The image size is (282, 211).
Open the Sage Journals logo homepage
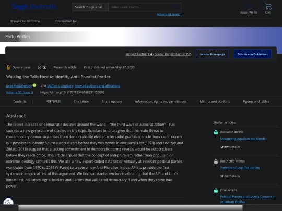pos(34,7)
